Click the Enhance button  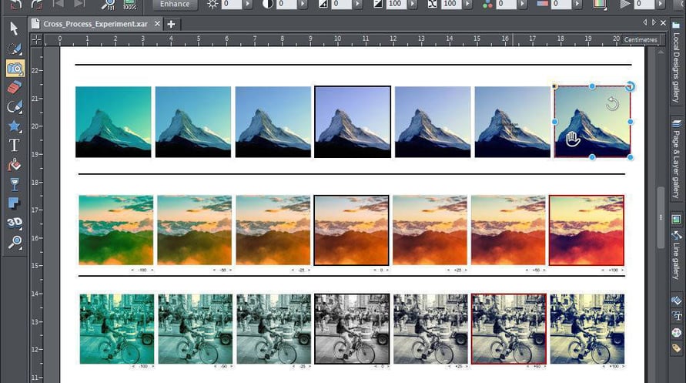pos(175,5)
